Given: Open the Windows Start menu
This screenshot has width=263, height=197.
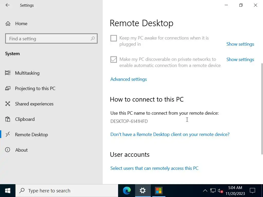Looking at the screenshot, I should point(8,191).
